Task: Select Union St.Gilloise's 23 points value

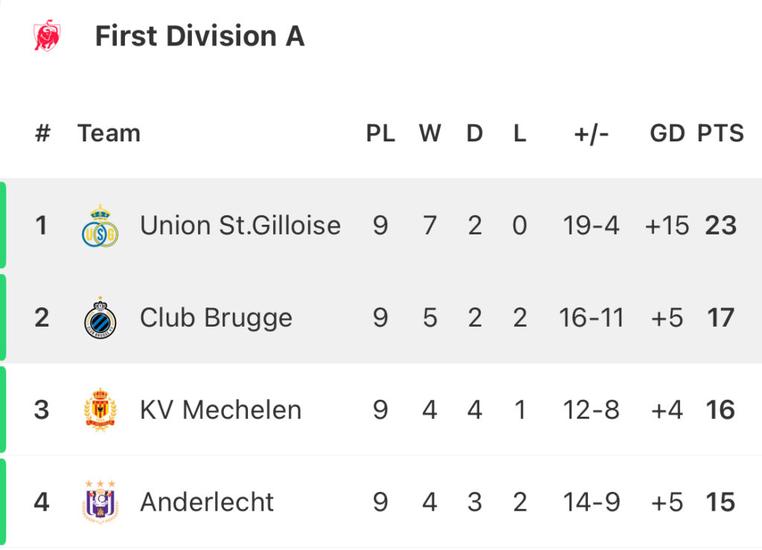Action: tap(720, 226)
